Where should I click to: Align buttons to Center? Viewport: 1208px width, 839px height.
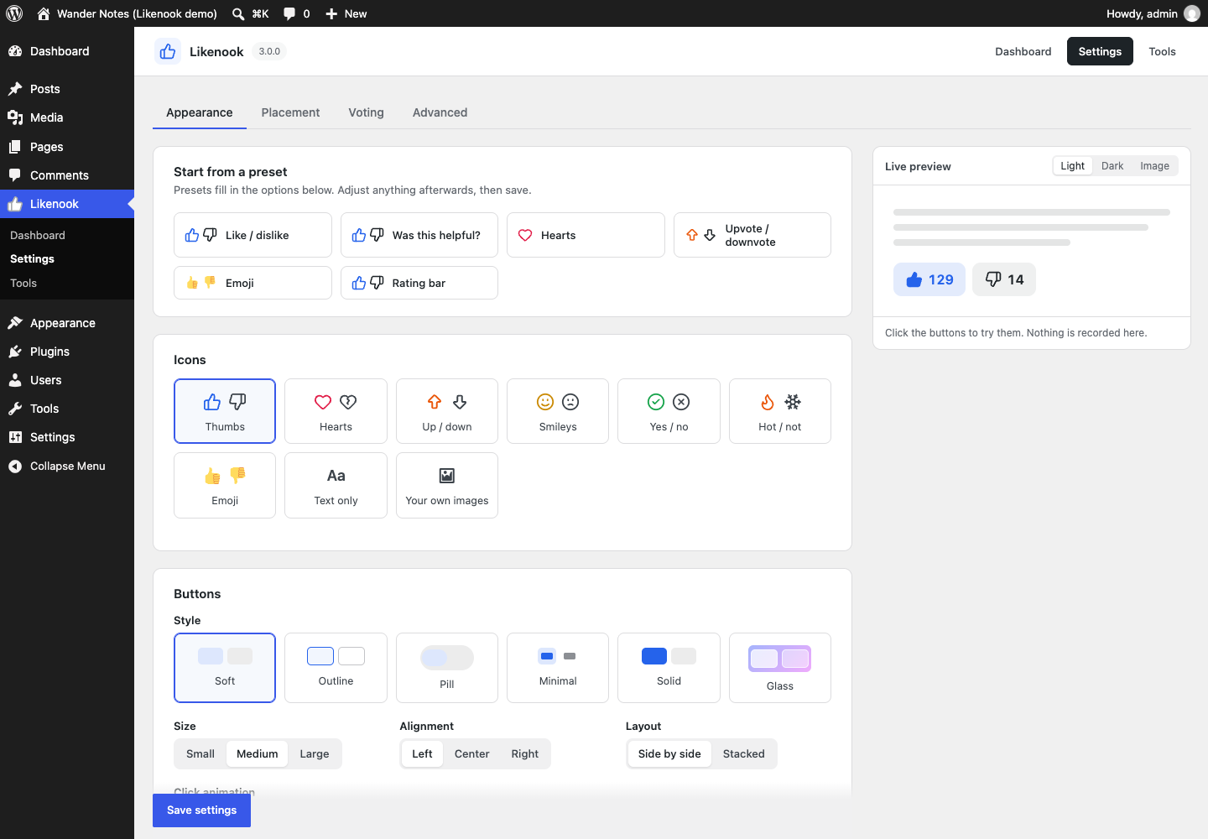coord(471,753)
